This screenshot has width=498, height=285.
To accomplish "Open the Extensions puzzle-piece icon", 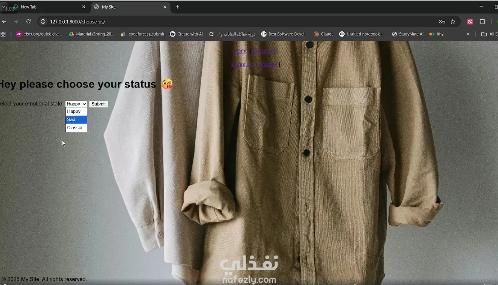I will 482,22.
